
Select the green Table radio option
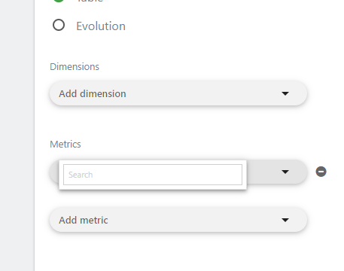tap(59, 1)
